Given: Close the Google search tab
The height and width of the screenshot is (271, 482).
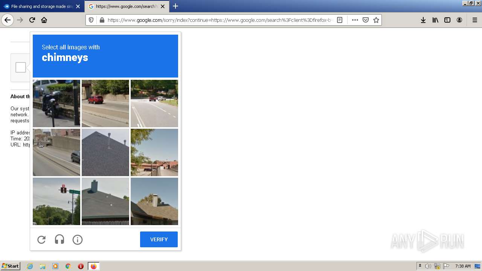Looking at the screenshot, I should coord(163,6).
